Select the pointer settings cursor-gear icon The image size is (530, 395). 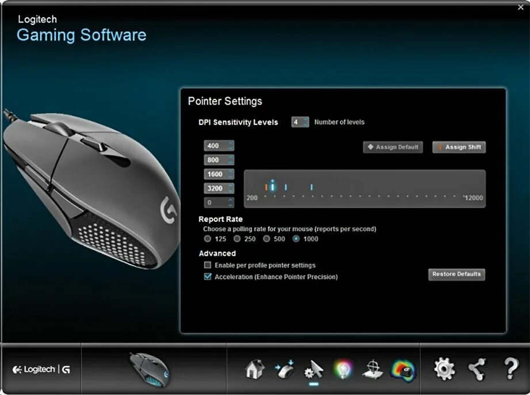pos(314,370)
